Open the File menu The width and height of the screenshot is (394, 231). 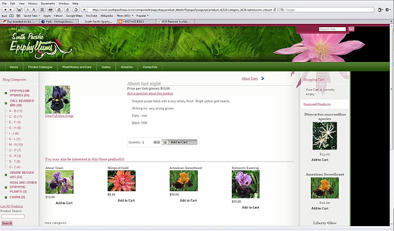[4, 4]
